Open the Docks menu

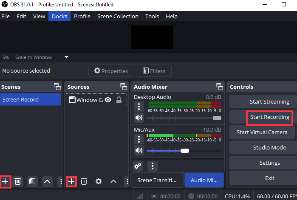coord(59,17)
